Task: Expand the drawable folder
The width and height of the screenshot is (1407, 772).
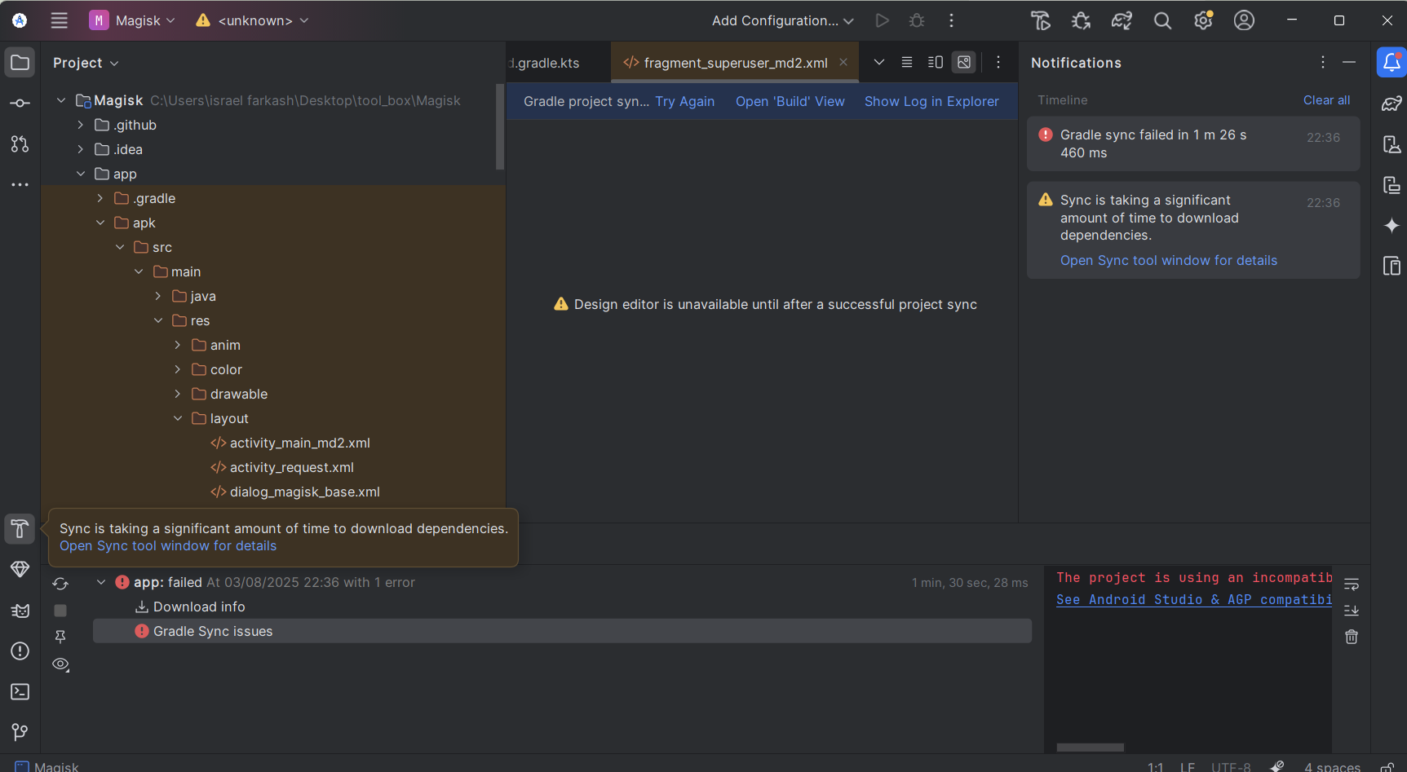Action: pos(178,394)
